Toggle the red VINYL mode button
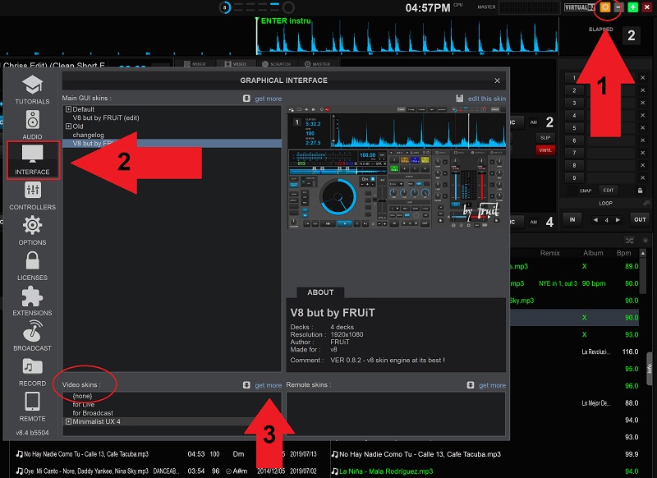 coord(545,150)
